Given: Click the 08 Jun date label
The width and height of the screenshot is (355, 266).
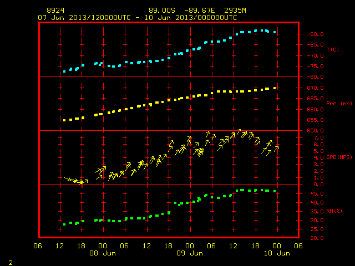Looking at the screenshot, I should (103, 253).
